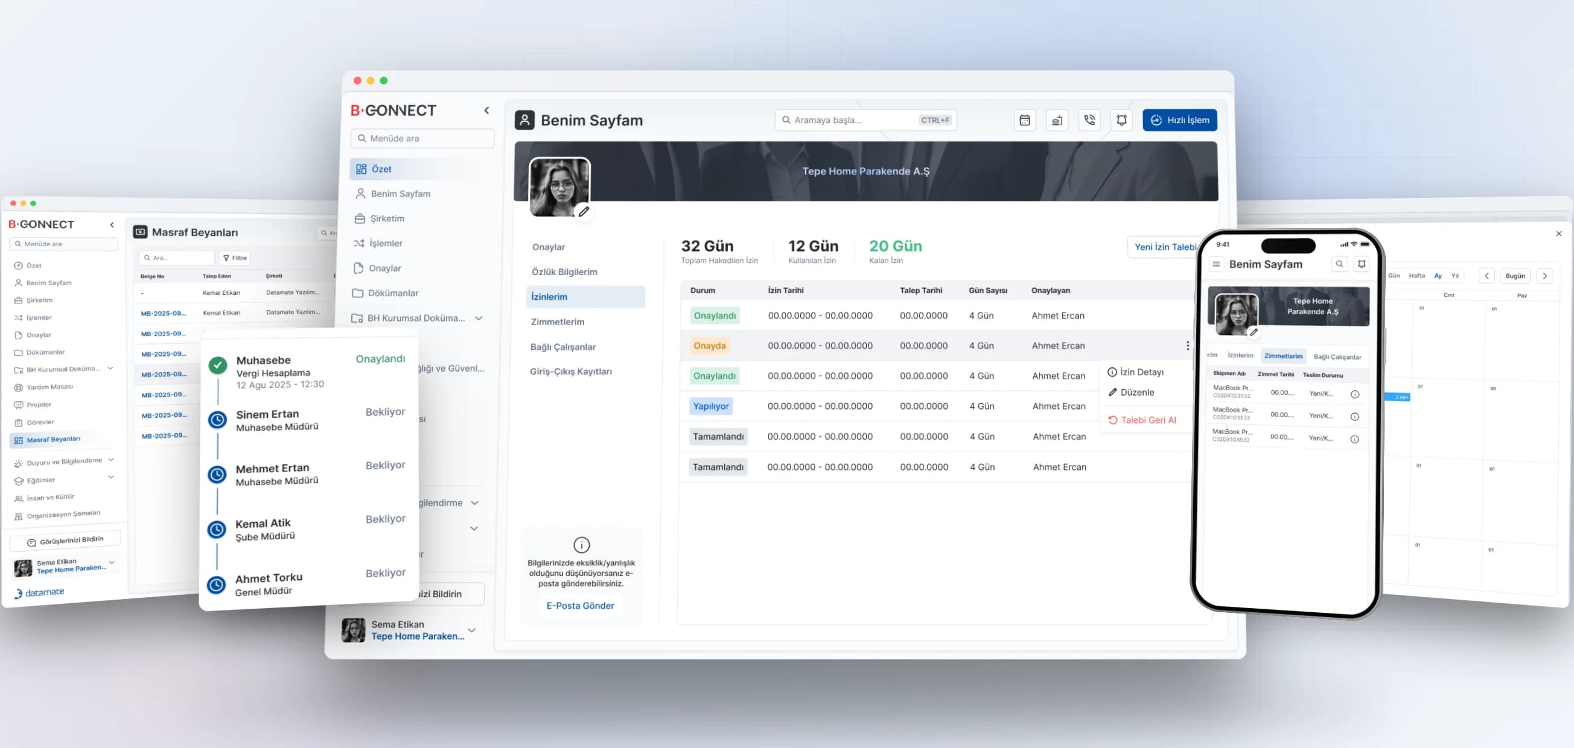This screenshot has width=1574, height=748.
Task: Click the pencil icon on profile photo
Action: click(x=584, y=211)
